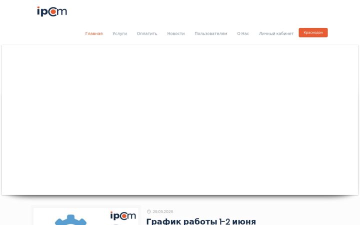360x225 pixels.
Task: Open Личный кабинет link
Action: click(276, 33)
